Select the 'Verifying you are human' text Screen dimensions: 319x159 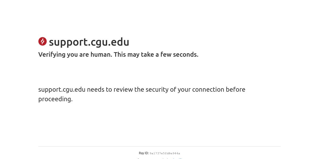[x=75, y=55]
